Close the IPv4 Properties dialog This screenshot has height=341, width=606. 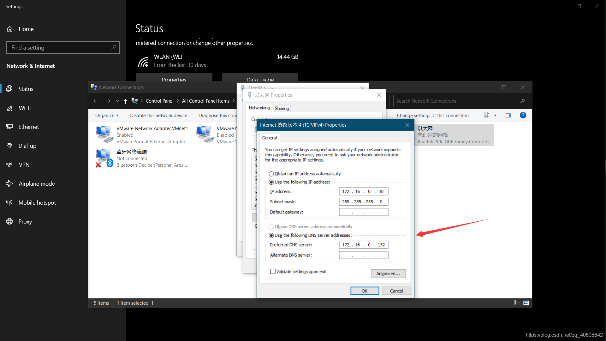(x=407, y=125)
